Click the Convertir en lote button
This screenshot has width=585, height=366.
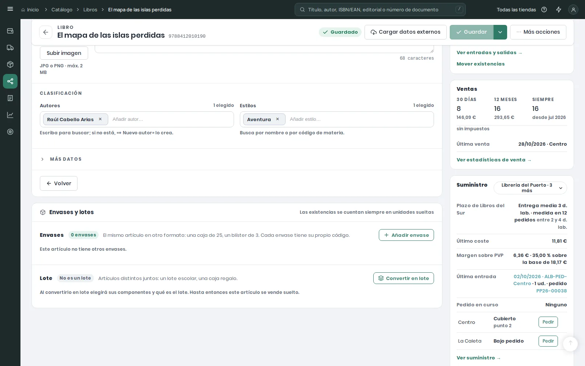coord(404,278)
